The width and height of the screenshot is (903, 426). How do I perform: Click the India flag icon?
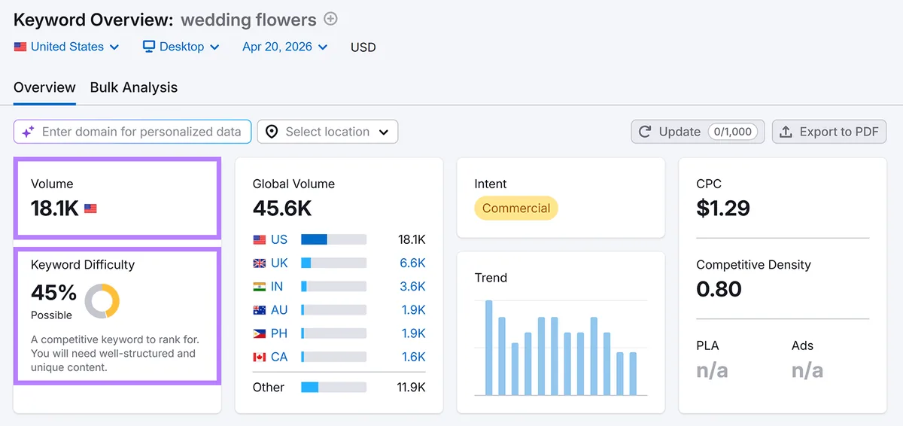pyautogui.click(x=260, y=286)
